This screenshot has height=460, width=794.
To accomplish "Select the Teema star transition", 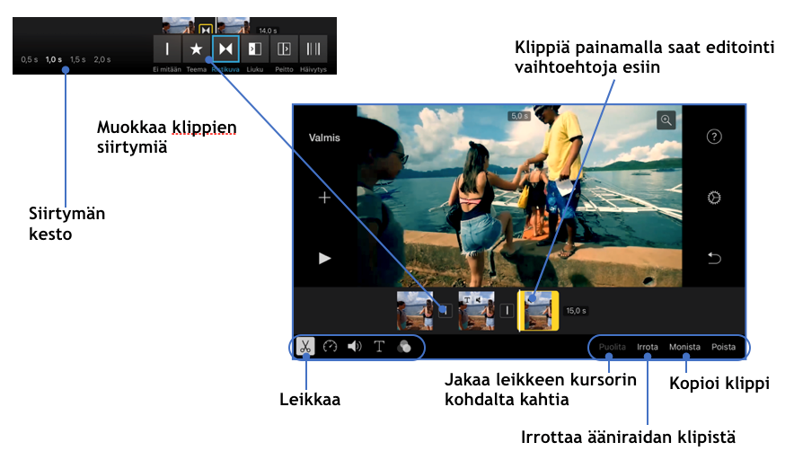I will coord(196,49).
